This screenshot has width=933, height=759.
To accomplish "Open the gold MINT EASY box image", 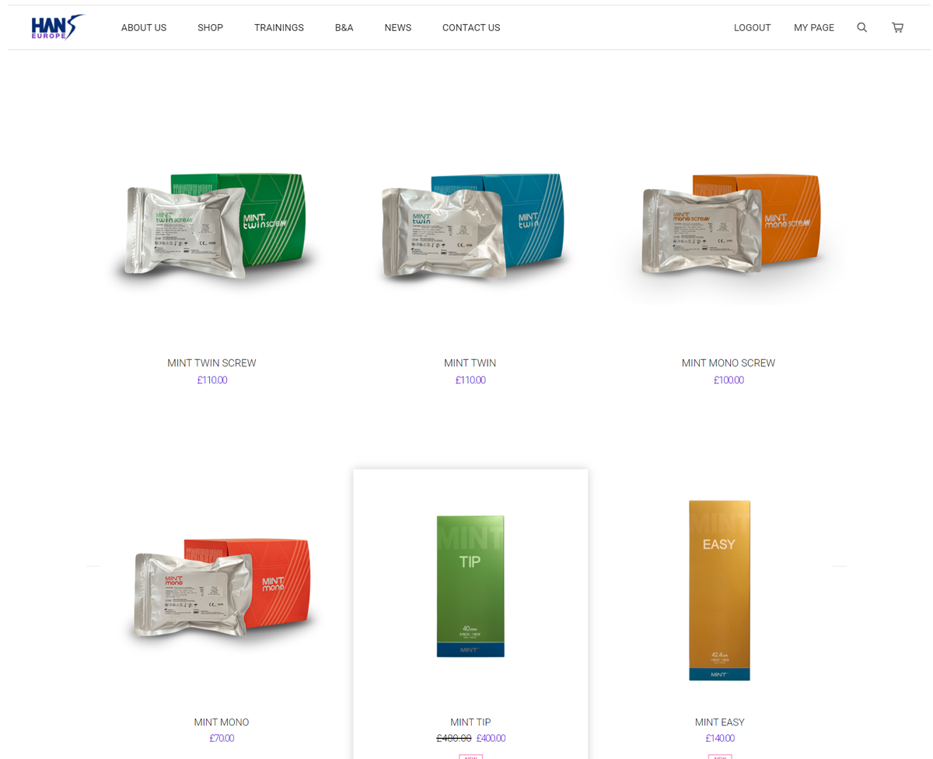I will pyautogui.click(x=719, y=590).
